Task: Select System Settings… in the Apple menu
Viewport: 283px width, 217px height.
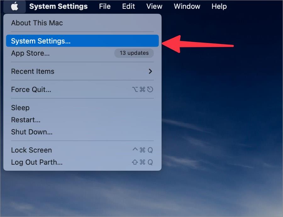Action: [x=82, y=41]
